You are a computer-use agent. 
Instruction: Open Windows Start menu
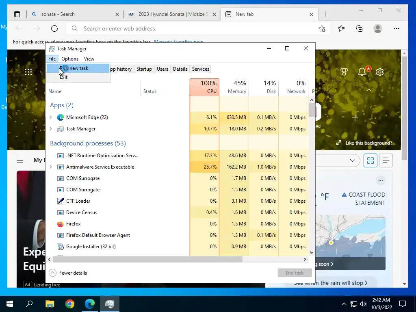point(10,304)
